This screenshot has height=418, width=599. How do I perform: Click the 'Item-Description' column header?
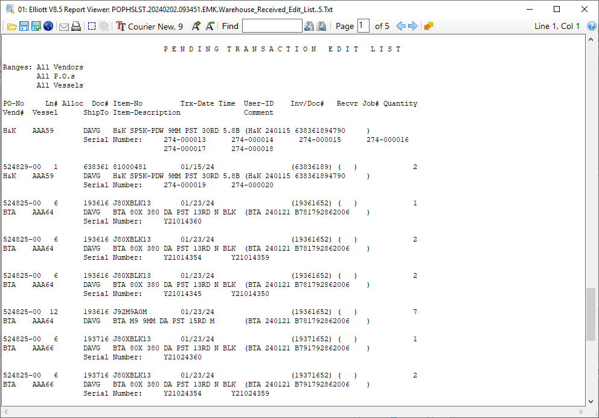pos(147,113)
